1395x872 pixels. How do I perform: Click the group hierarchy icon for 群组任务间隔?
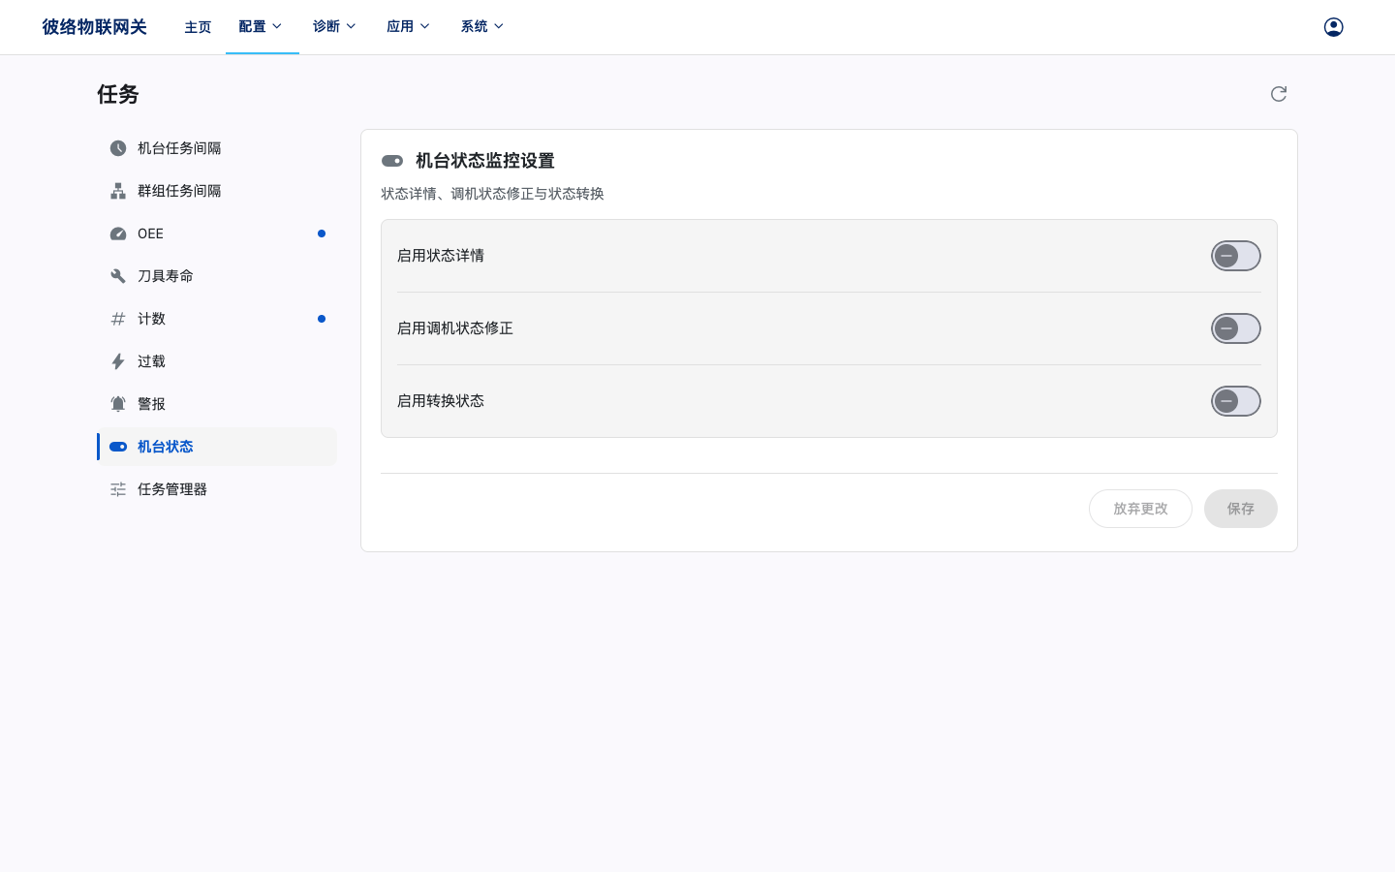tap(118, 191)
